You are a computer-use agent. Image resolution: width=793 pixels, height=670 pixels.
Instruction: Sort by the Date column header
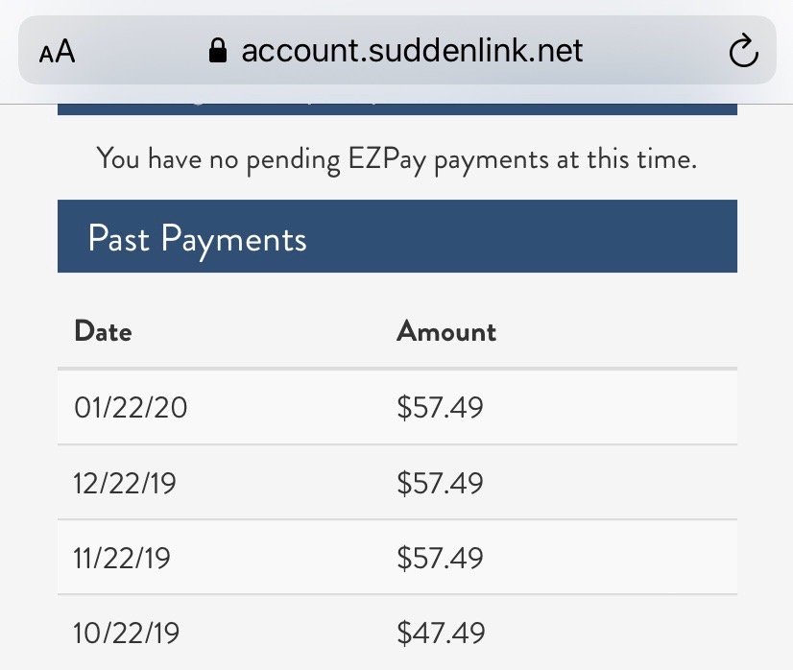pyautogui.click(x=103, y=332)
